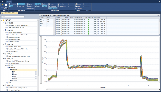Click Expand in Tree Options
The height and width of the screenshot is (92, 161).
point(29,4)
